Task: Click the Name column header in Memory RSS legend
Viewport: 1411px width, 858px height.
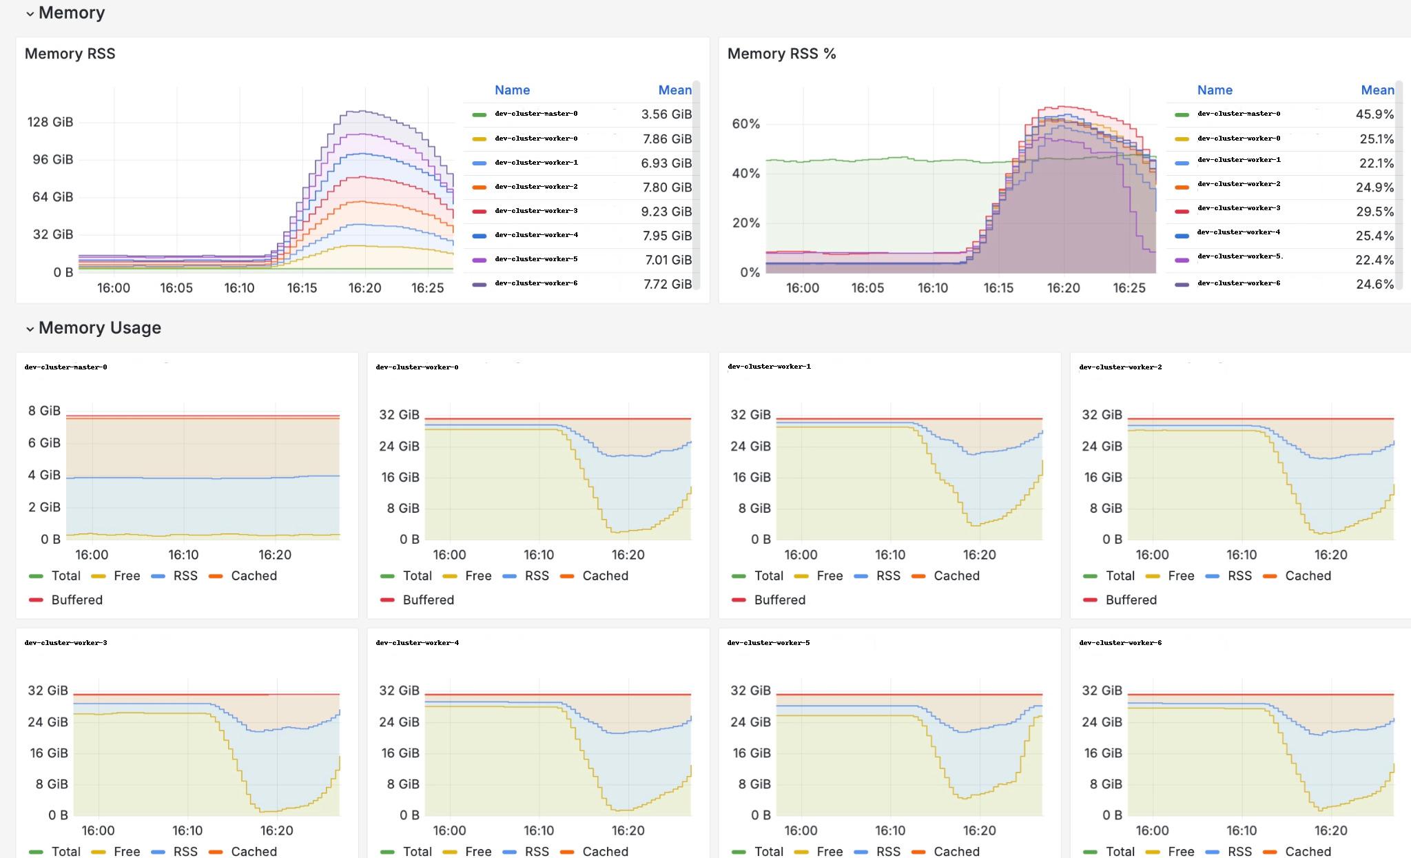Action: (x=512, y=90)
